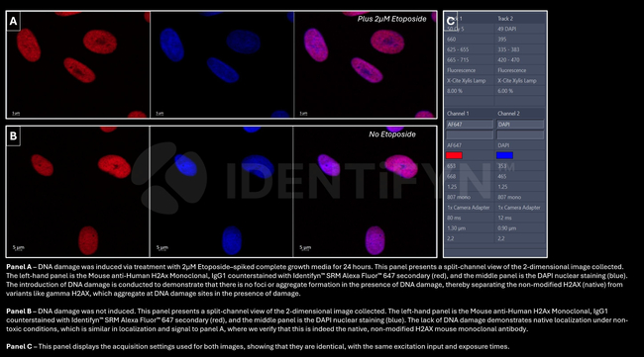
Task: Click the 'Panel C –' caption heading
Action: coord(22,347)
